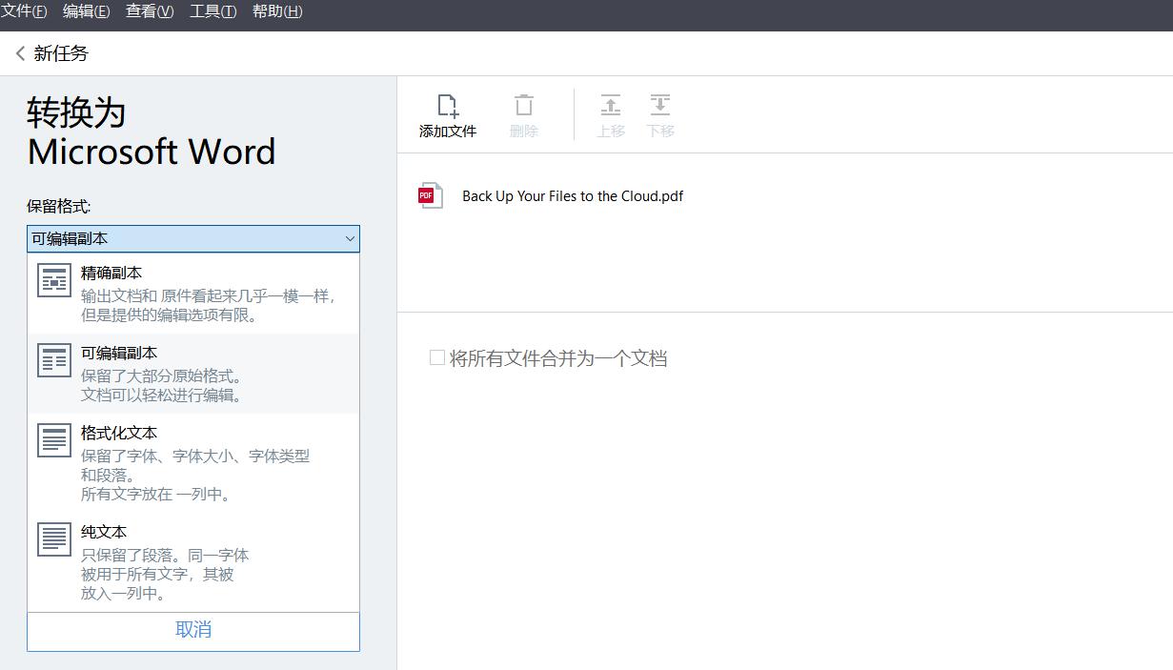Choose the 格式化文本 option title
This screenshot has width=1173, height=670.
(x=119, y=433)
